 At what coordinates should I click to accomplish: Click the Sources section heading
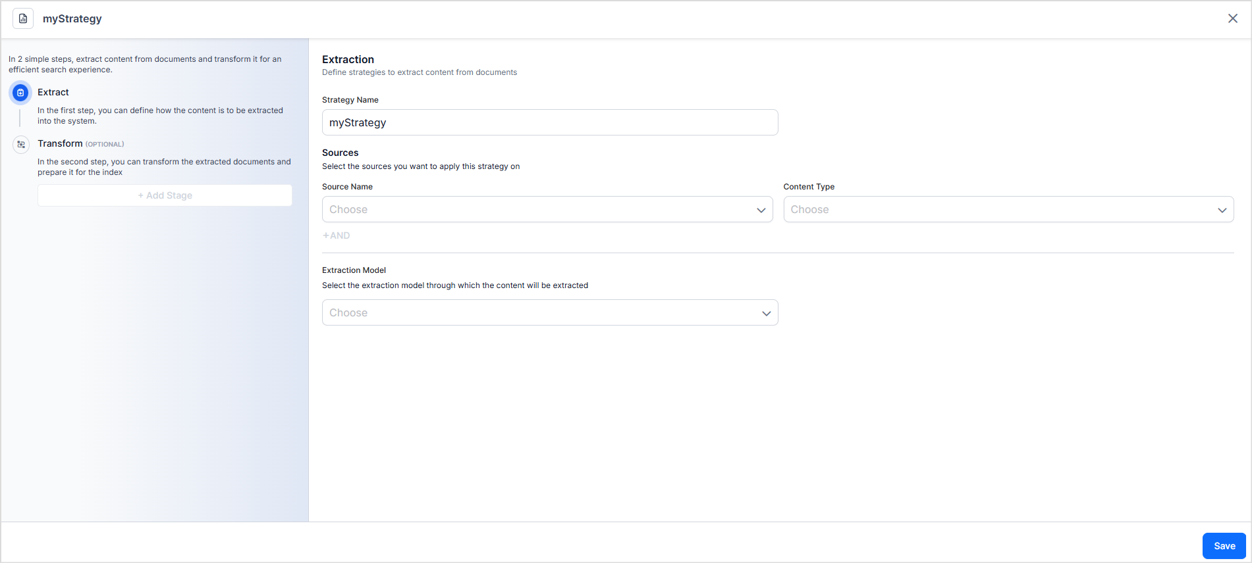[x=340, y=153]
